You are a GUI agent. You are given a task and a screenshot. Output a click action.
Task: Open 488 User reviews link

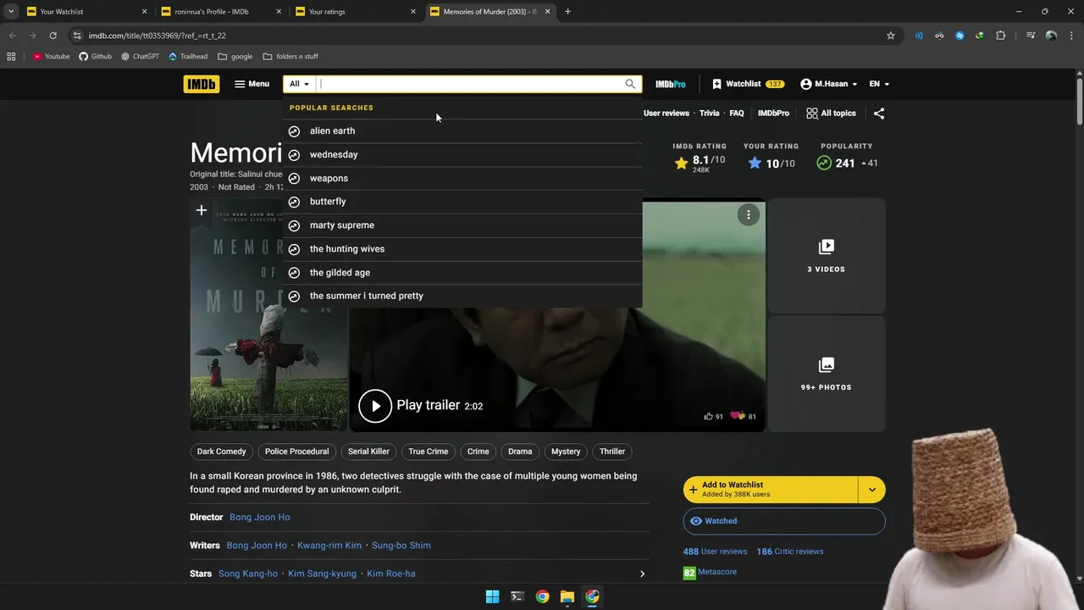pos(716,552)
